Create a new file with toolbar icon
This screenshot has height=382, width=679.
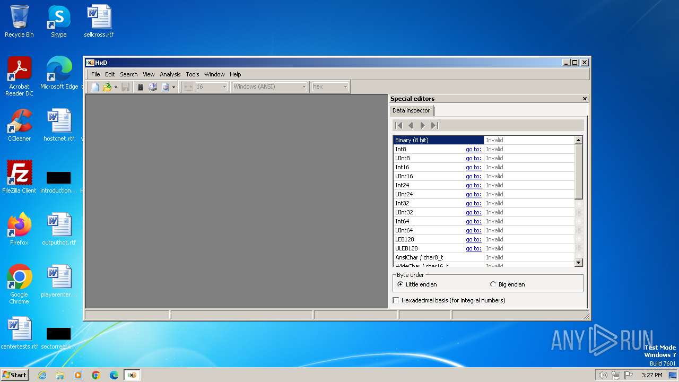point(95,87)
